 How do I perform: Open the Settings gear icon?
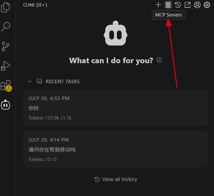point(207,5)
